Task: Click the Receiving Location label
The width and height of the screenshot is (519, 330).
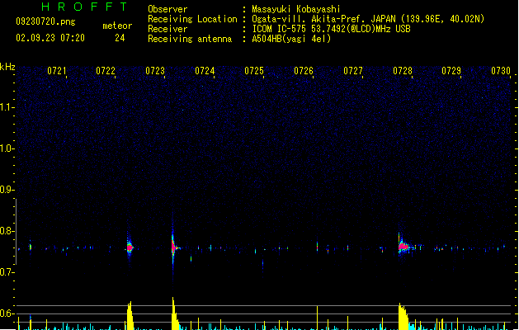Action: [192, 19]
